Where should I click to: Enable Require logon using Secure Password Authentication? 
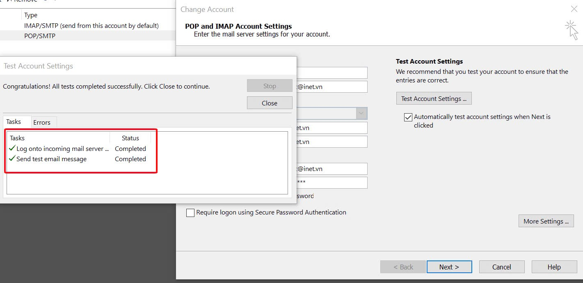tap(190, 213)
